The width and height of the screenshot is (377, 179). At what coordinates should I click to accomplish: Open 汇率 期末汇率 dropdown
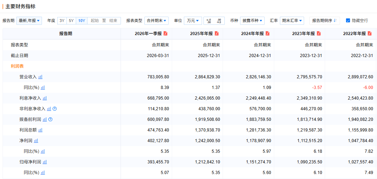(292, 21)
